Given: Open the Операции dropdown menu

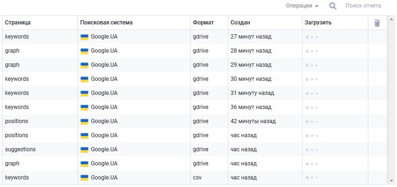Looking at the screenshot, I should (302, 6).
